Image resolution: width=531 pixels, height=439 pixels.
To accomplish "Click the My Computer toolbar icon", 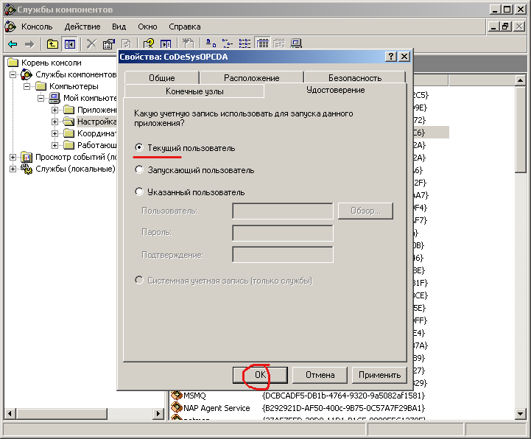I will tap(296, 43).
